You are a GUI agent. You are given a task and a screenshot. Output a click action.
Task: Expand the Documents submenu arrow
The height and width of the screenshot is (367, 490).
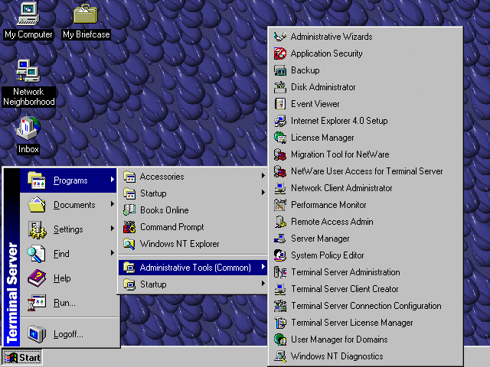[x=113, y=205]
